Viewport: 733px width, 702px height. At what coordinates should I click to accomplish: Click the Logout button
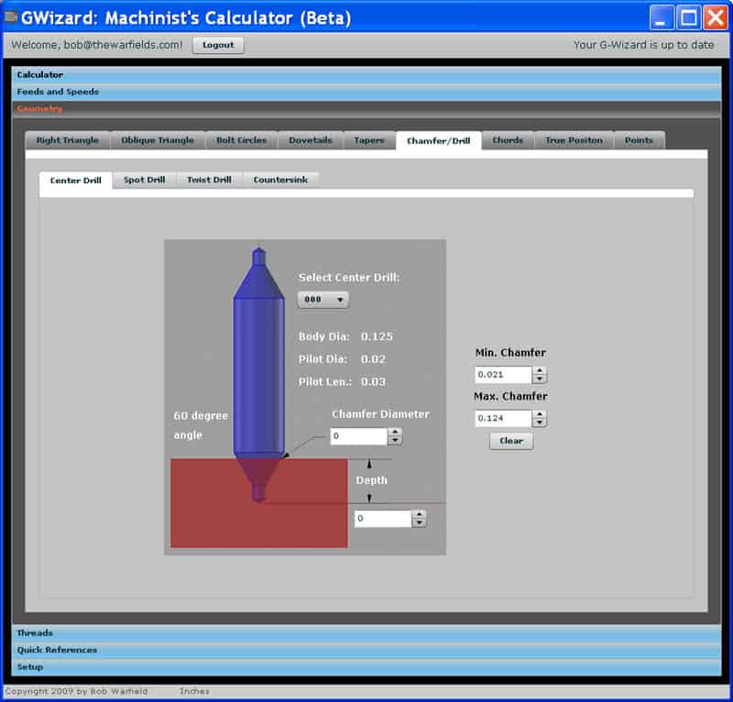pyautogui.click(x=218, y=44)
